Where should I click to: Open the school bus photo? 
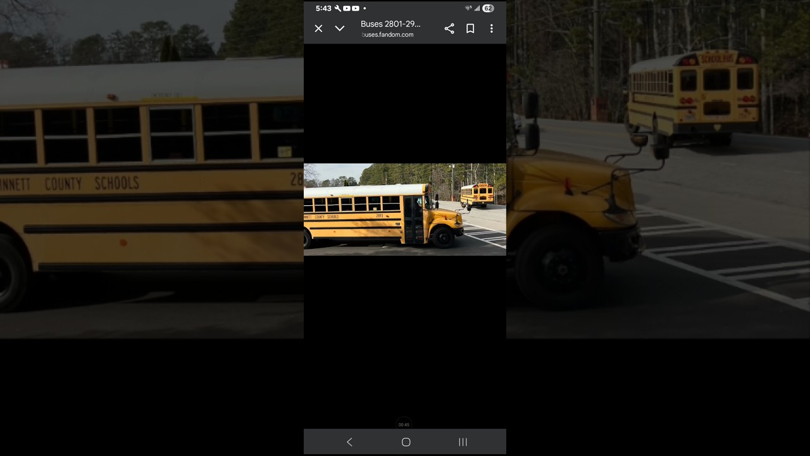point(405,210)
